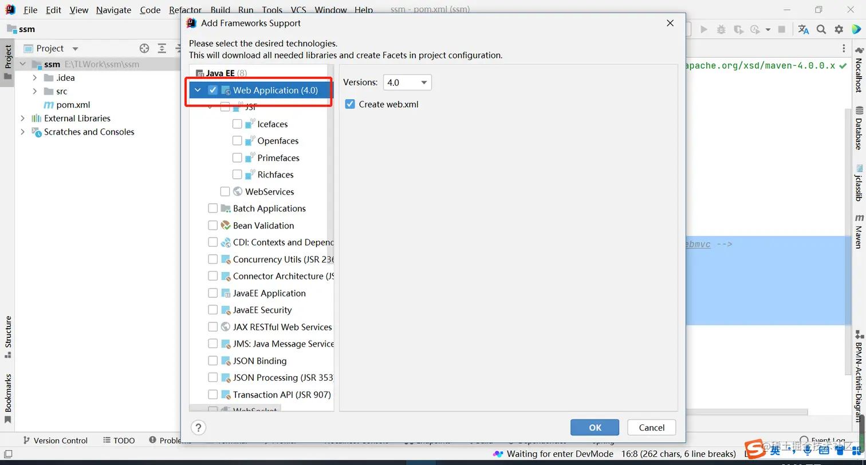Uncheck the Web Application (4.0) checkbox
The image size is (866, 465).
click(x=213, y=90)
